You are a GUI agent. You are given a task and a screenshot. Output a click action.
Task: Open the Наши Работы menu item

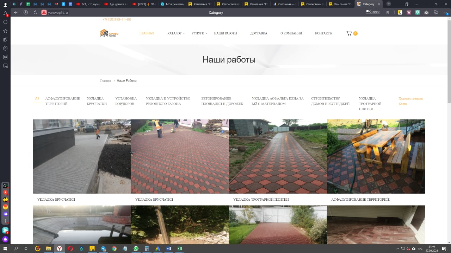[x=225, y=33]
